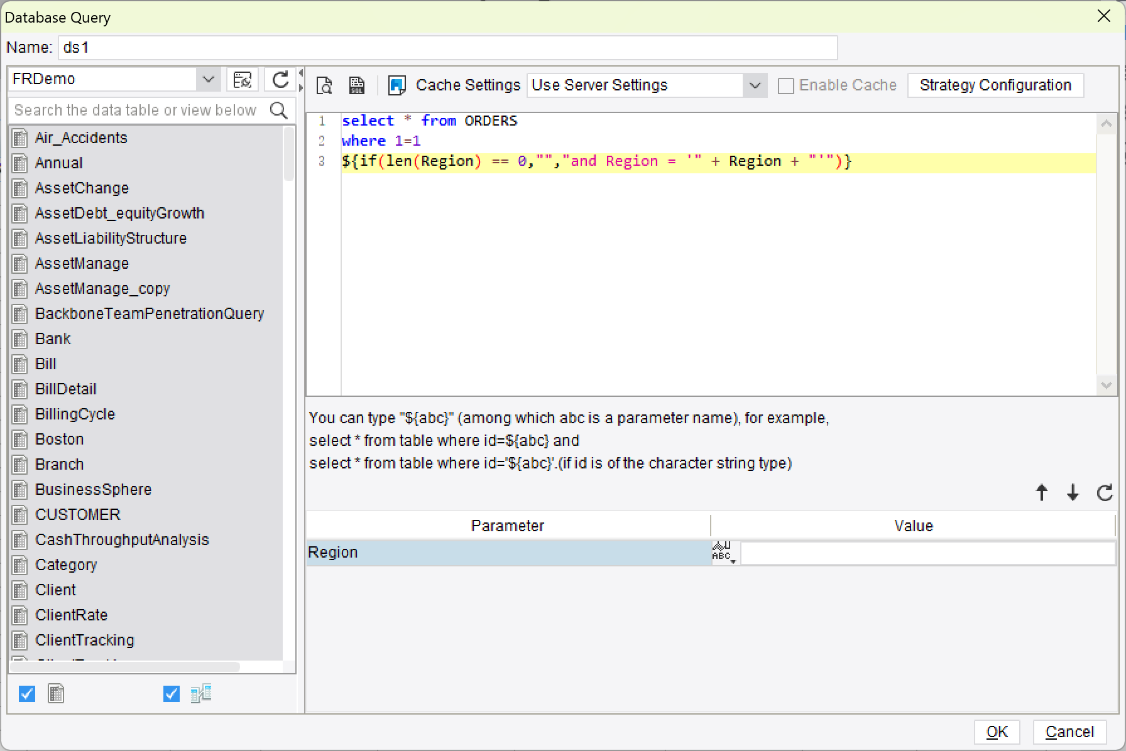
Task: Confirm the query with OK
Action: 997,732
